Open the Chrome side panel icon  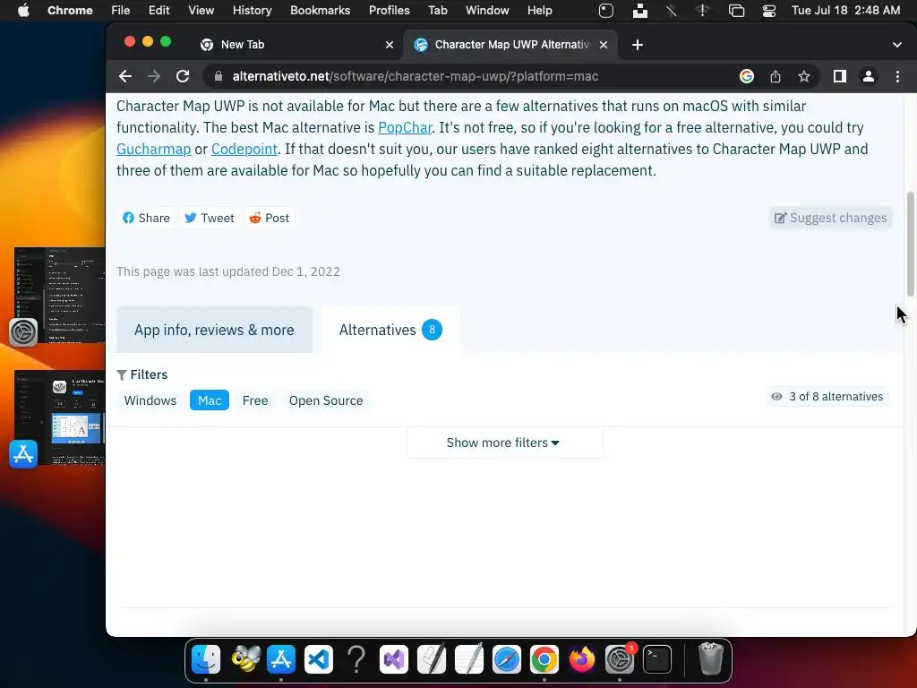(x=840, y=76)
